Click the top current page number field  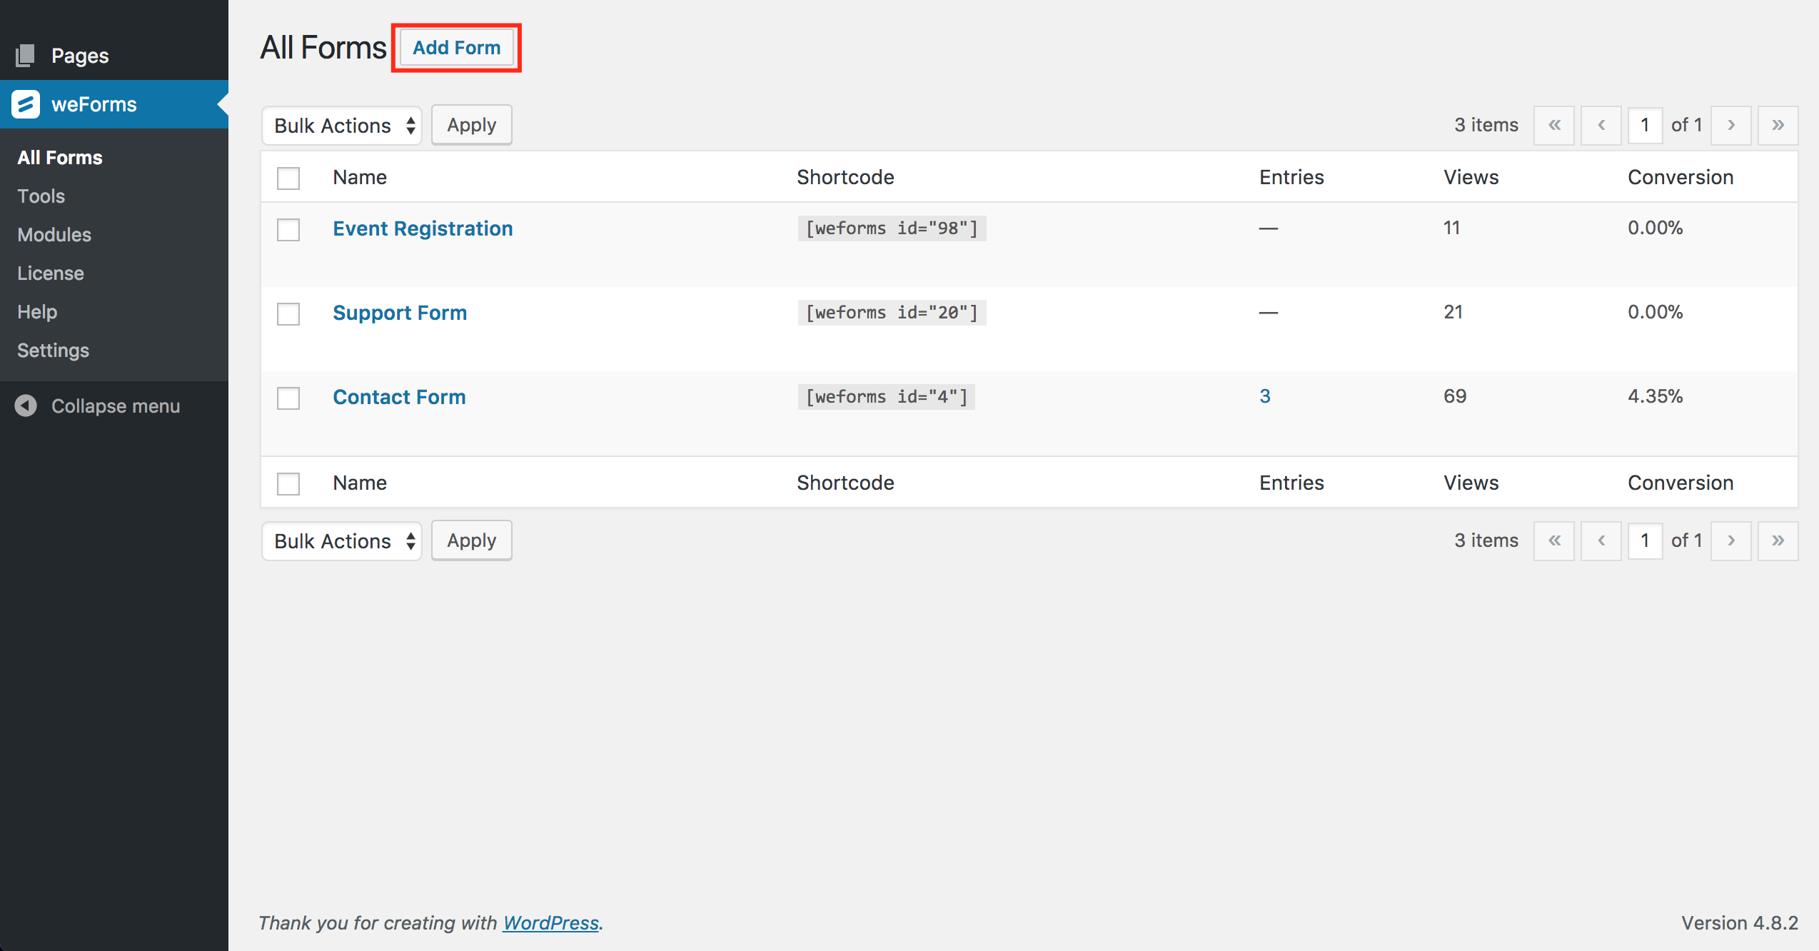tap(1645, 126)
